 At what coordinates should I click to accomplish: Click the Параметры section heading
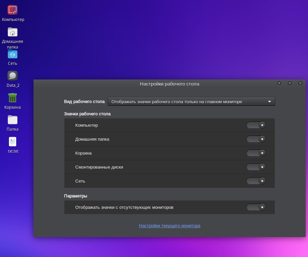coord(76,196)
